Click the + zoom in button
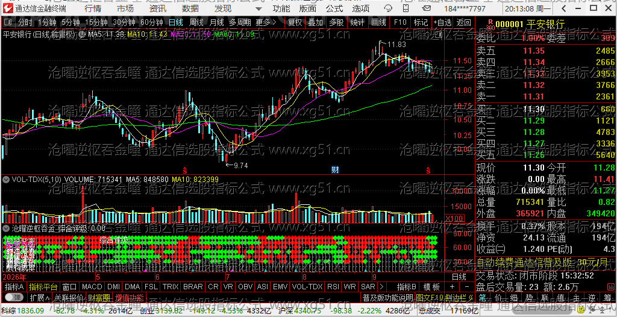The height and width of the screenshot is (317, 617). pos(452,287)
